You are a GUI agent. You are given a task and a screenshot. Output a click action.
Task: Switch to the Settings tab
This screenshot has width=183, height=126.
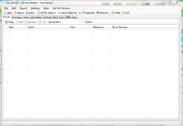pos(17,17)
